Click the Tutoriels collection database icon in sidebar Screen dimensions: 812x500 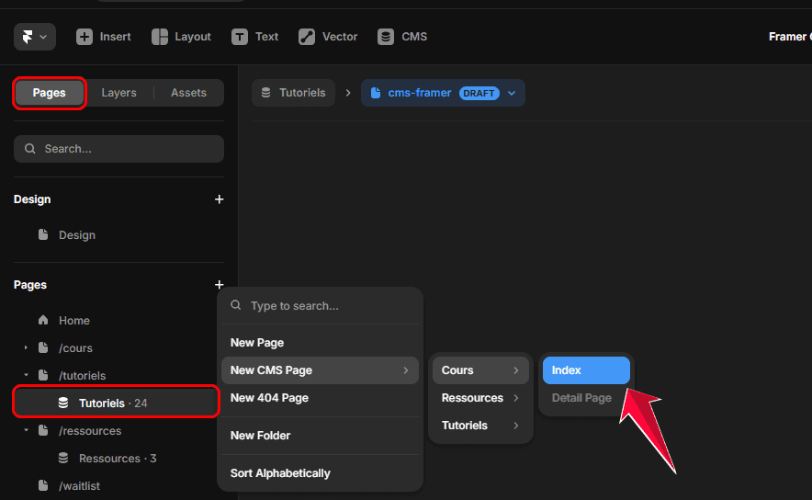pyautogui.click(x=63, y=403)
